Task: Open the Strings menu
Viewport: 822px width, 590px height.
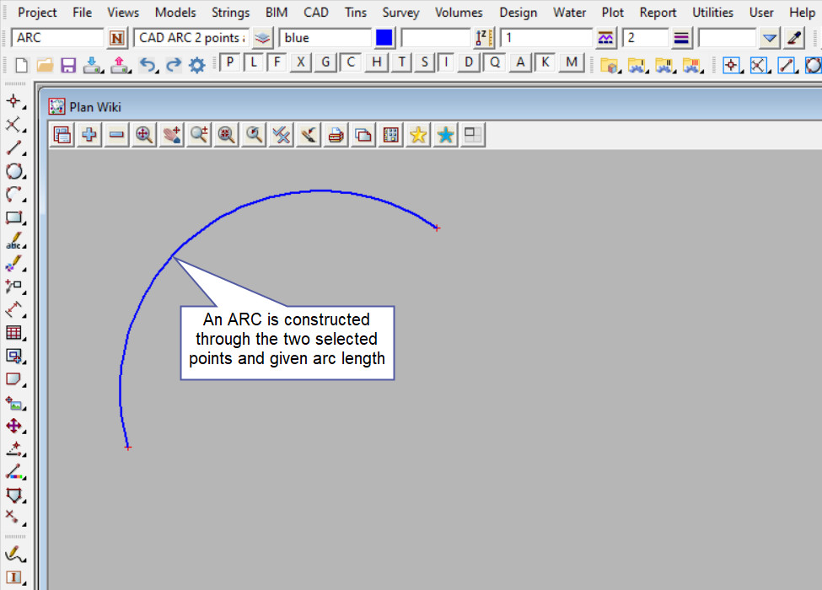Action: [x=230, y=13]
